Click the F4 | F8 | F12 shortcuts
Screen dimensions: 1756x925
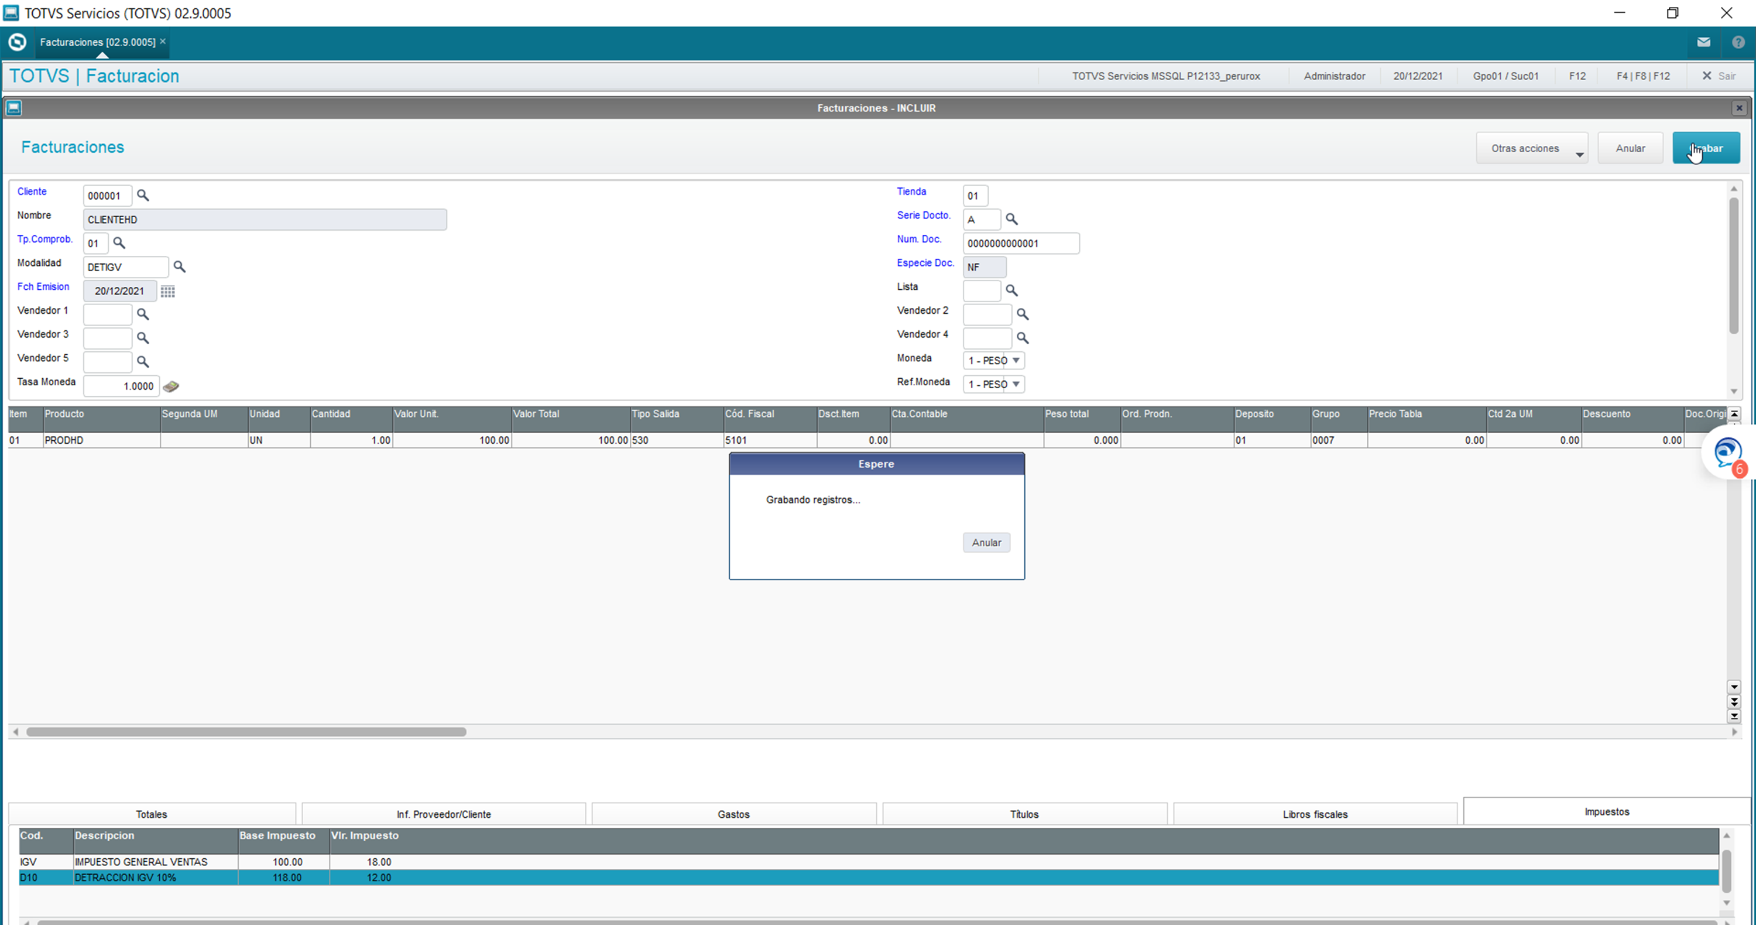pyautogui.click(x=1643, y=76)
